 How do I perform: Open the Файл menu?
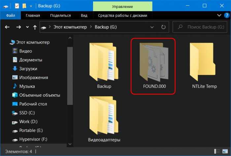pos(11,16)
